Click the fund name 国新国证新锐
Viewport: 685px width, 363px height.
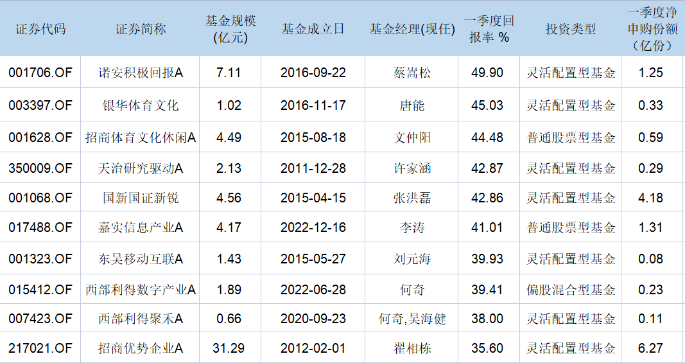click(141, 199)
